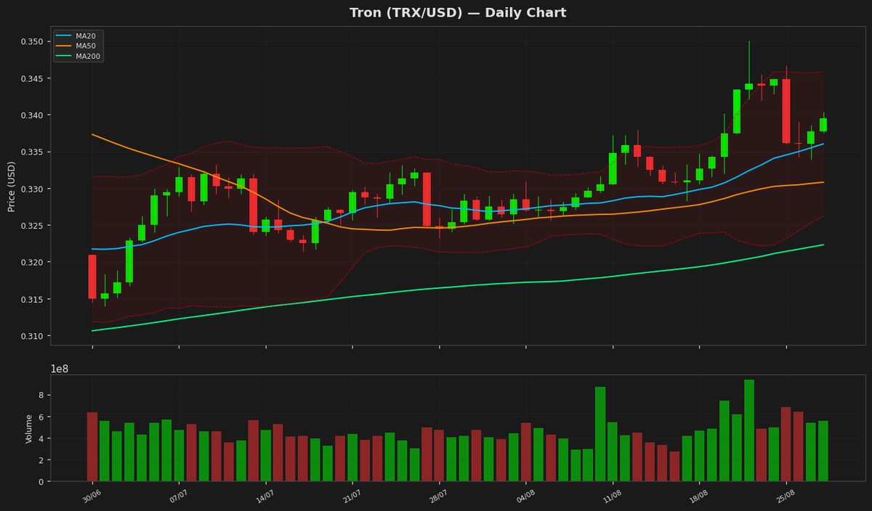The width and height of the screenshot is (872, 511).
Task: Click the 07/07 date label
Action: coord(178,495)
